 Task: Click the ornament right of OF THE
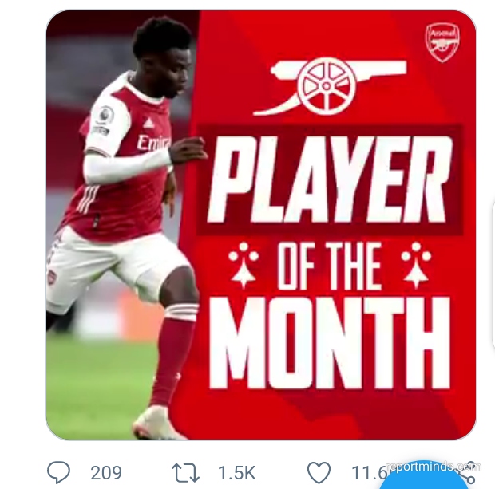(416, 264)
